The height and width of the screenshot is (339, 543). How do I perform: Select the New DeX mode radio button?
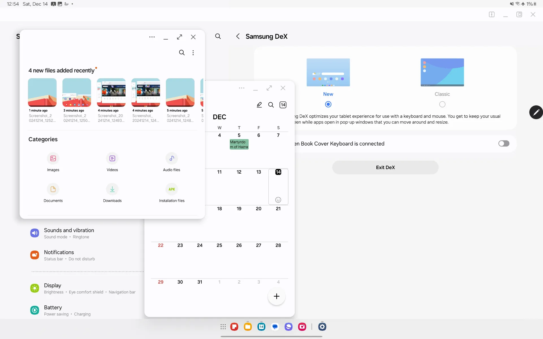[328, 104]
